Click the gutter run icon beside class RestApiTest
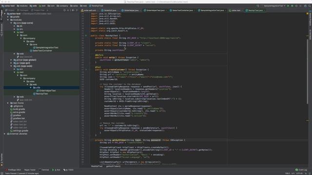 click(86, 35)
